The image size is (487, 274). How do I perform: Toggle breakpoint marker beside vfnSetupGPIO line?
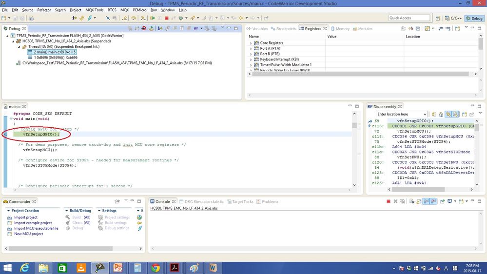[5, 134]
